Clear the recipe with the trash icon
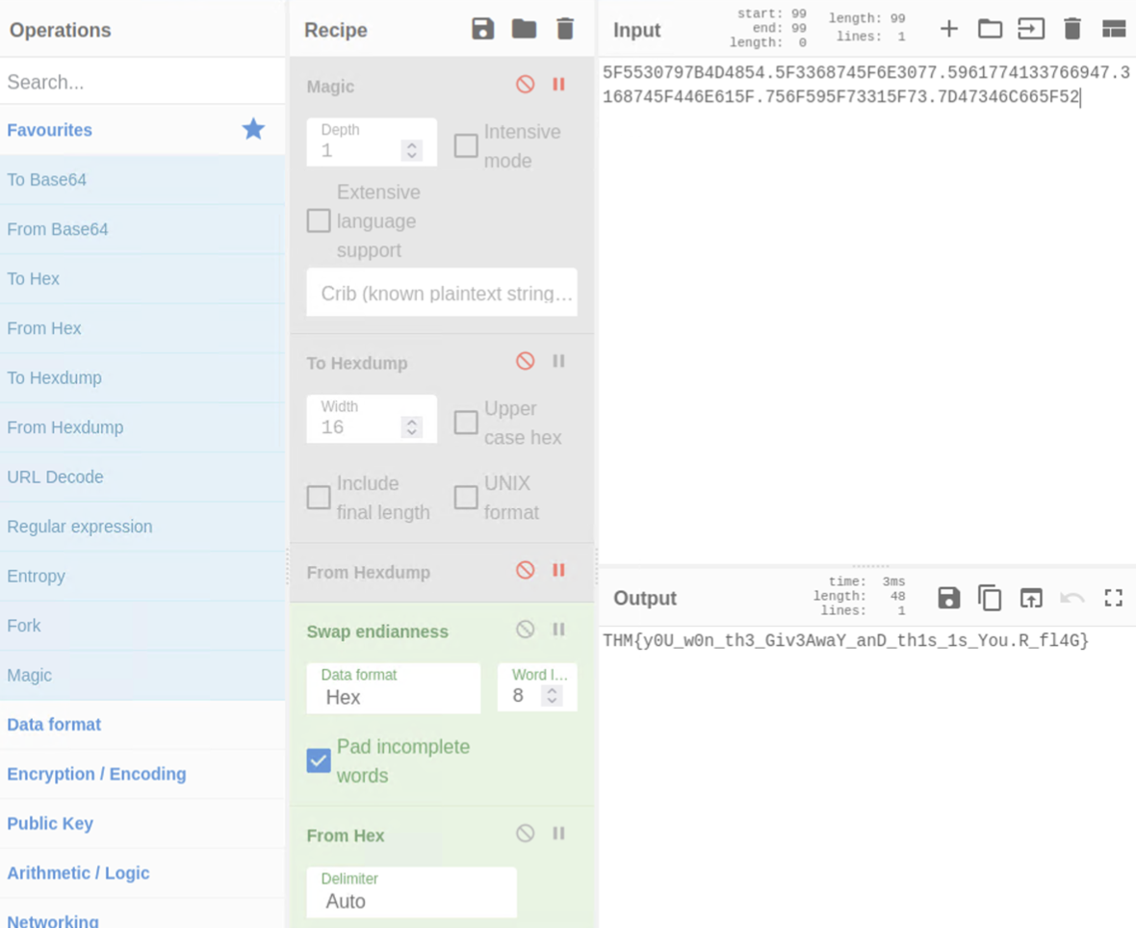1136x929 pixels. click(565, 29)
